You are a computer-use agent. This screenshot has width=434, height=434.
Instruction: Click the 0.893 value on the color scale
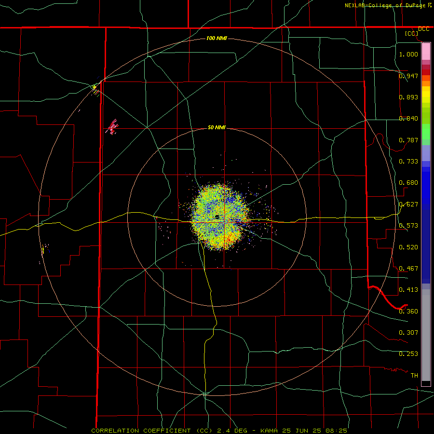tap(408, 97)
